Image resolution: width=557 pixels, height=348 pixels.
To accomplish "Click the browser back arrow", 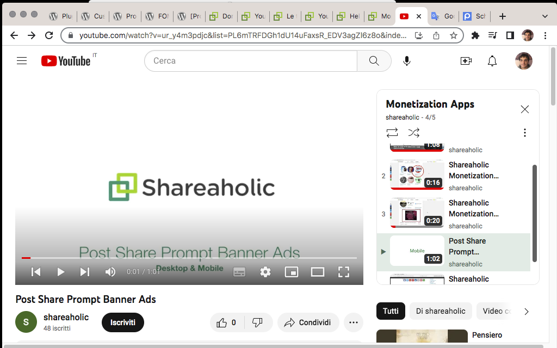I will pyautogui.click(x=14, y=35).
